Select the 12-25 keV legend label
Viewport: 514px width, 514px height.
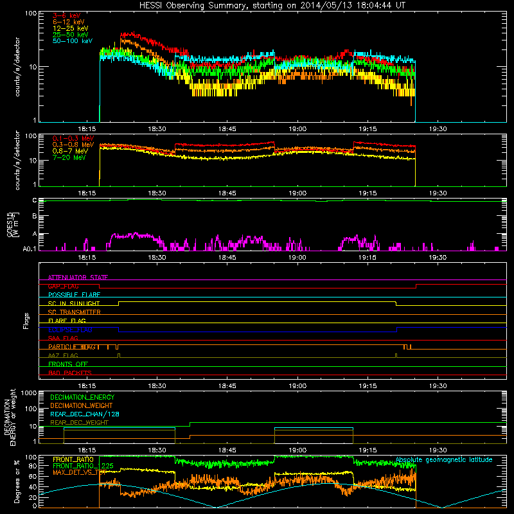click(71, 28)
